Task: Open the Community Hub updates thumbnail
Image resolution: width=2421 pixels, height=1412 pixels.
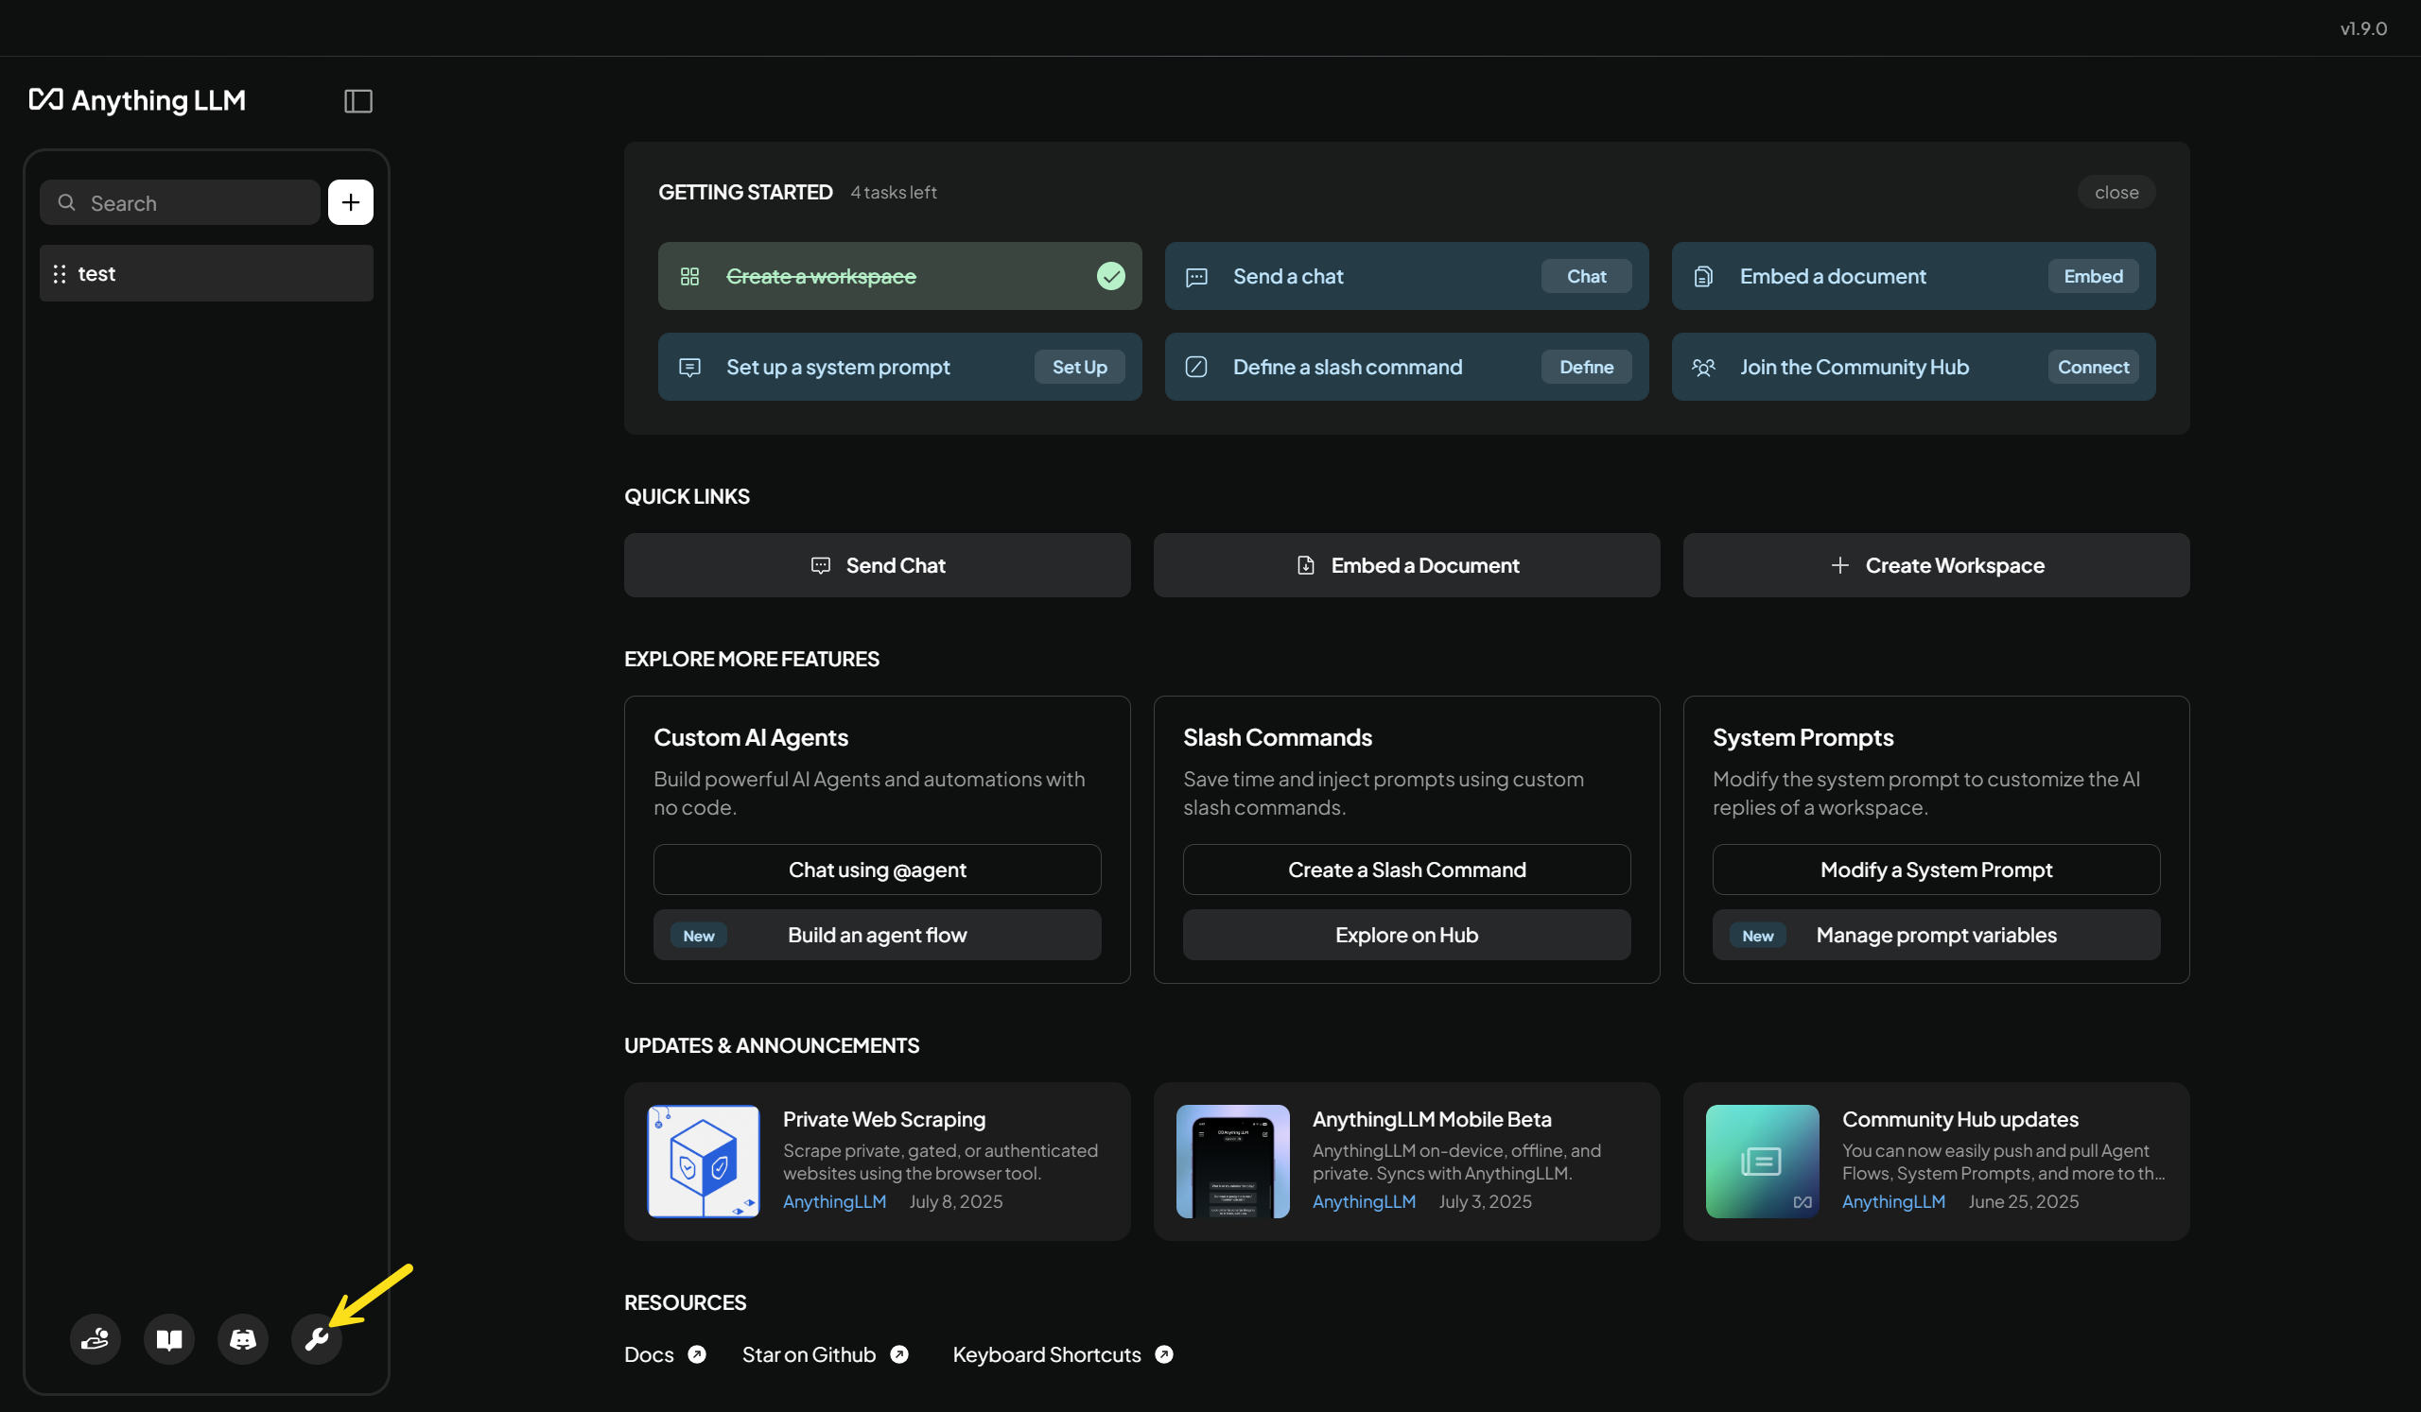Action: pyautogui.click(x=1762, y=1162)
